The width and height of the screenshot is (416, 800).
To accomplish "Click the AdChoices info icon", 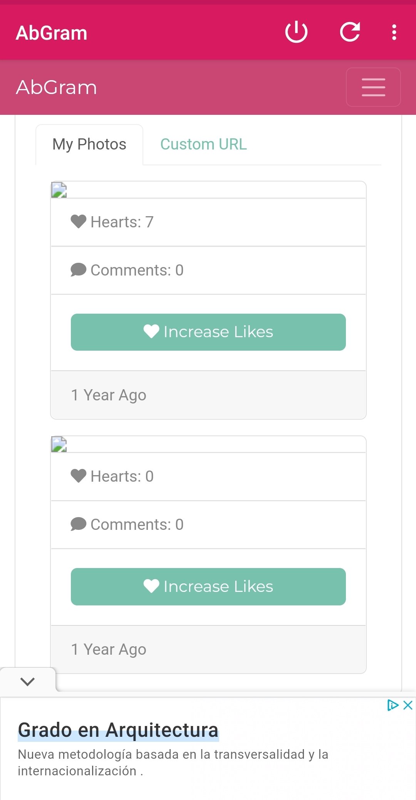I will tap(393, 705).
